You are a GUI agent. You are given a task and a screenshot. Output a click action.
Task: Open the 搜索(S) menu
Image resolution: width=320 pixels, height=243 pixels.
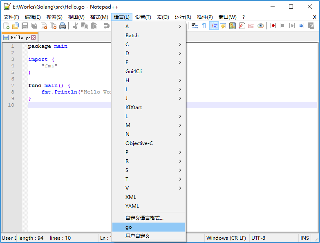(54, 17)
